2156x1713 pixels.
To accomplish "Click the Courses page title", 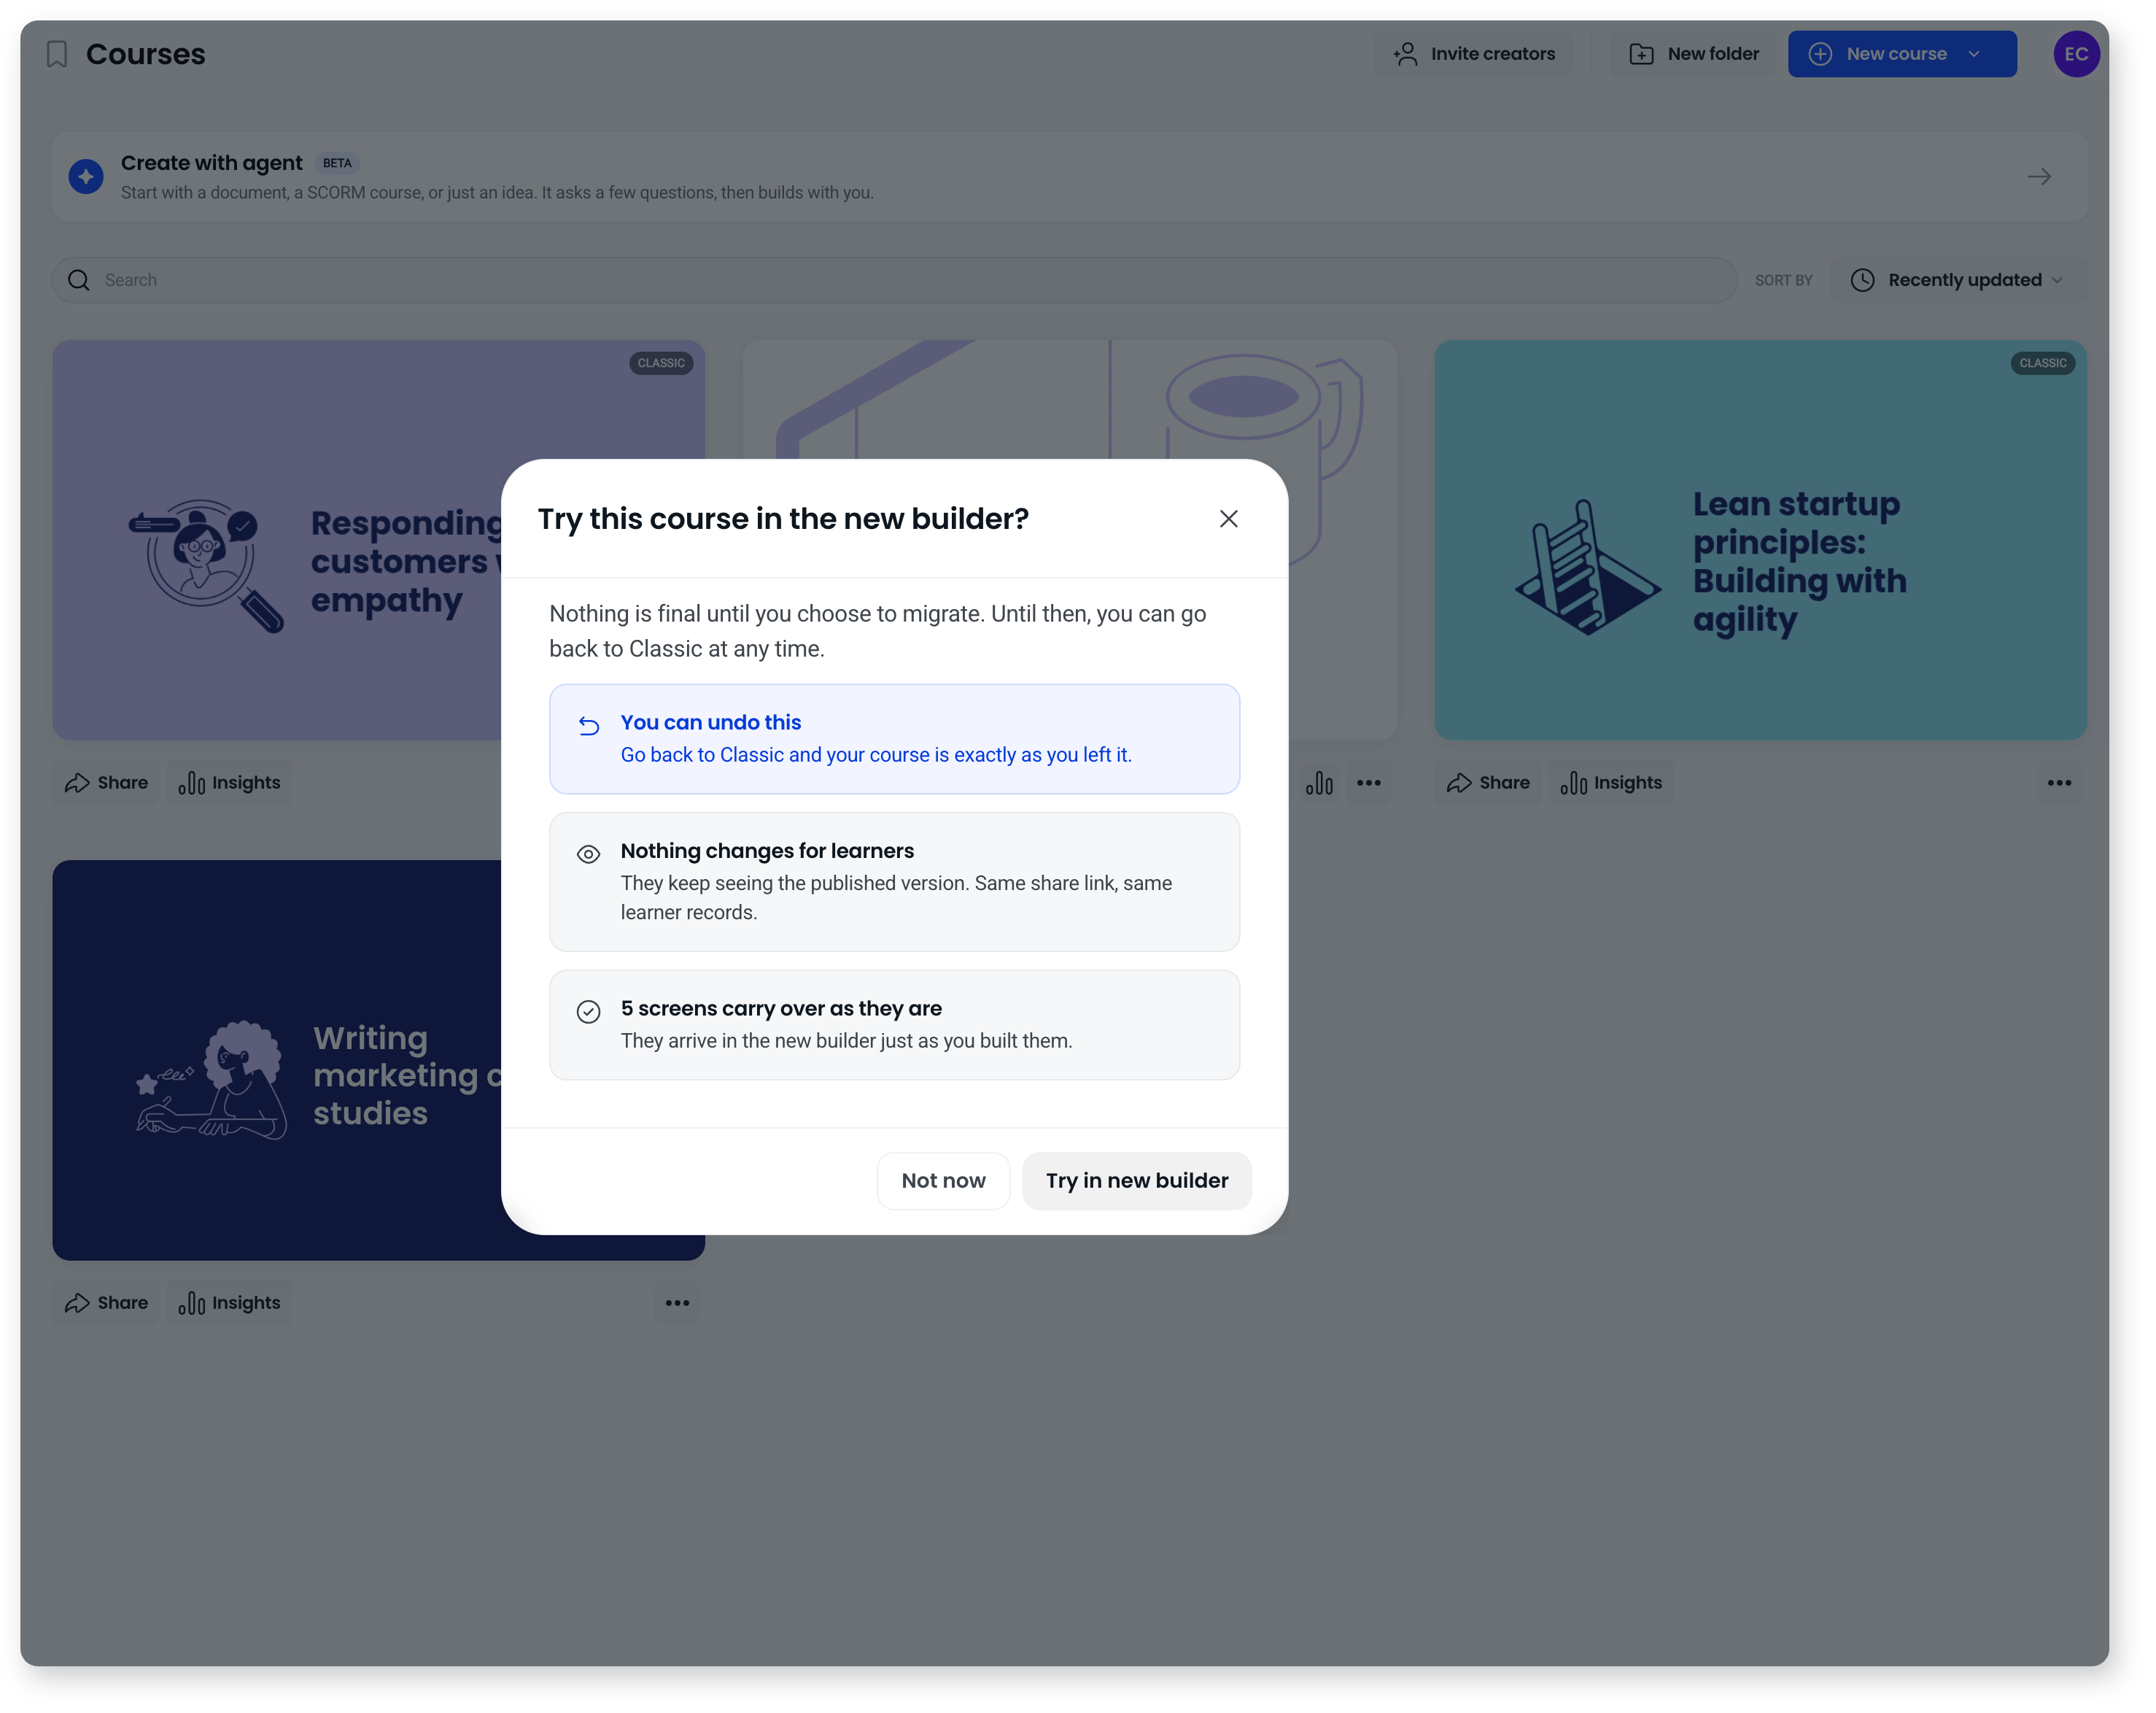I will [146, 54].
